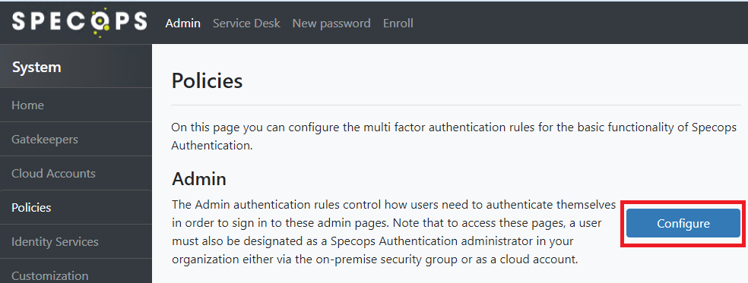
Task: Click the yellow-dotted O in Specops logo
Action: point(100,22)
